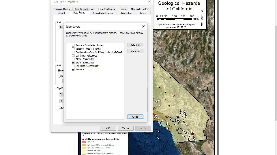
Task: Click the Miles scale bar on map
Action: (x=178, y=18)
